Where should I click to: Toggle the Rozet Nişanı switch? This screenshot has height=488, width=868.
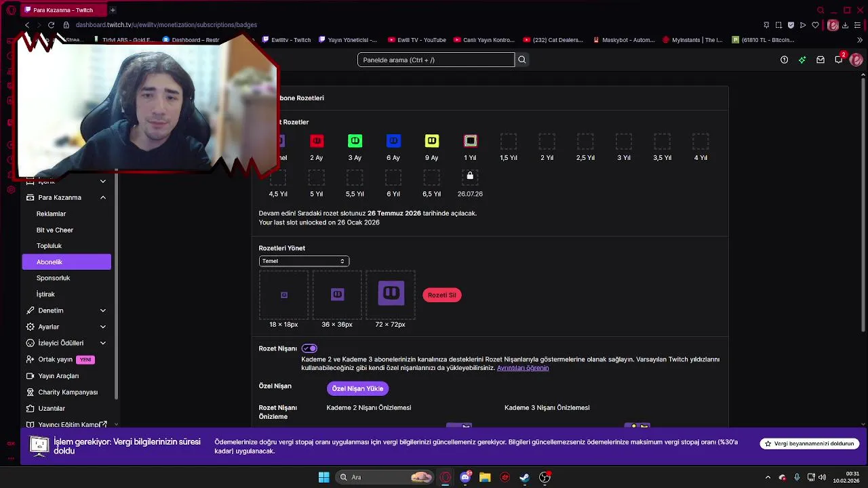point(309,348)
